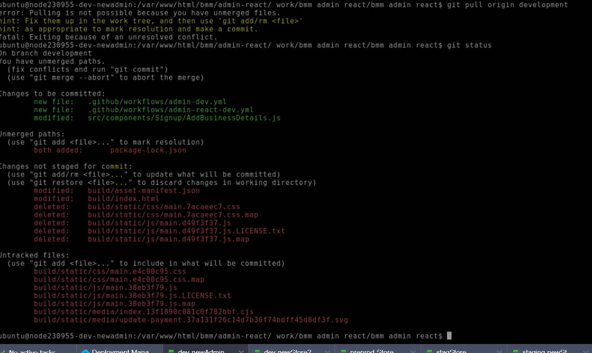Click the dev_newStore2 tab terminal icon
The height and width of the screenshot is (353, 592).
click(257, 352)
